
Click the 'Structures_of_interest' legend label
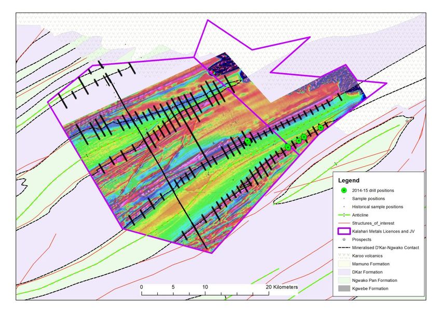point(373,223)
